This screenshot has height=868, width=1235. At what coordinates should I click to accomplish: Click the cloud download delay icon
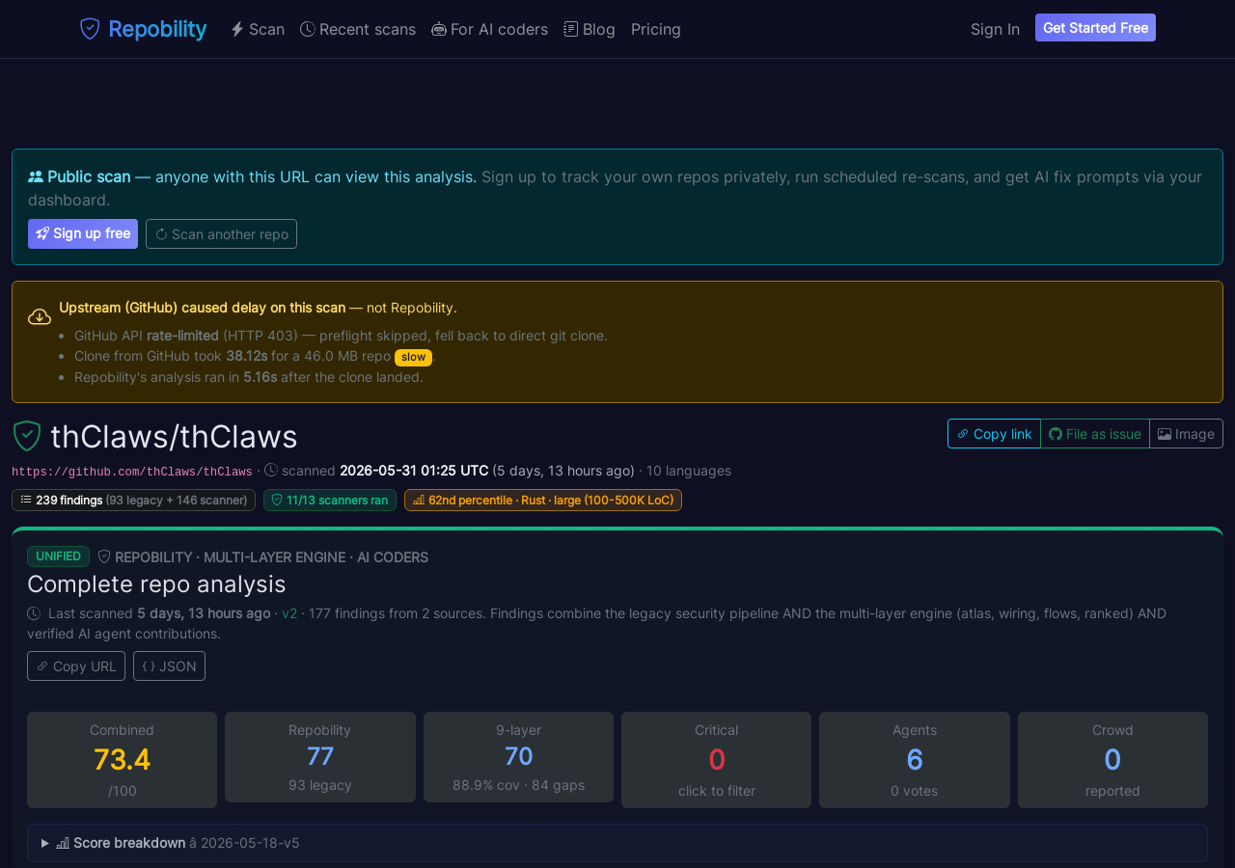tap(40, 316)
